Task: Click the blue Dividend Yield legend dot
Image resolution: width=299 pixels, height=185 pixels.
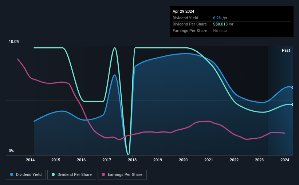Action: pyautogui.click(x=12, y=174)
